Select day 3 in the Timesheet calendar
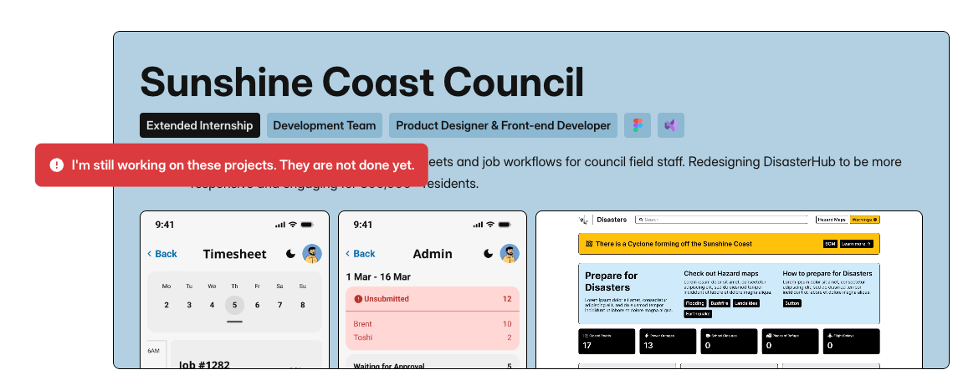The image size is (958, 375). pos(189,305)
